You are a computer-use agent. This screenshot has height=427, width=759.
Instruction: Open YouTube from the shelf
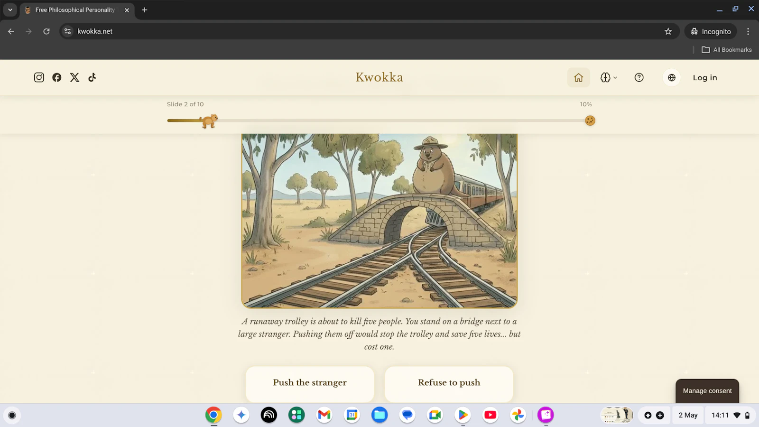(490, 415)
